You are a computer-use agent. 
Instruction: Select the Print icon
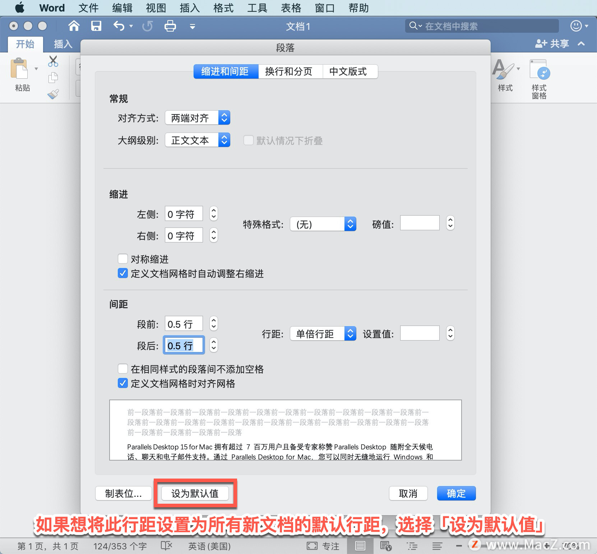170,26
